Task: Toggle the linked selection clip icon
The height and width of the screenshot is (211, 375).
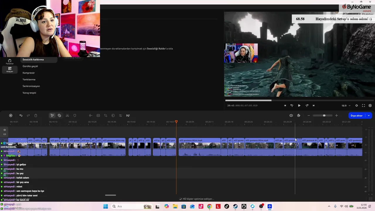Action: 299,115
